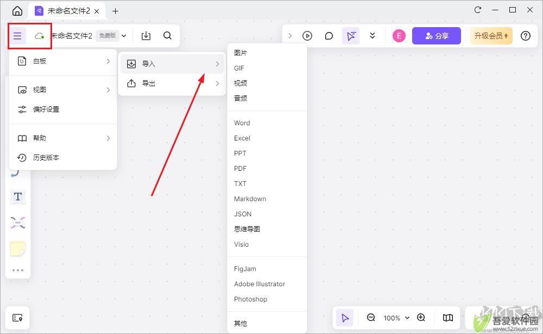Select the Text tool T icon

click(x=18, y=197)
